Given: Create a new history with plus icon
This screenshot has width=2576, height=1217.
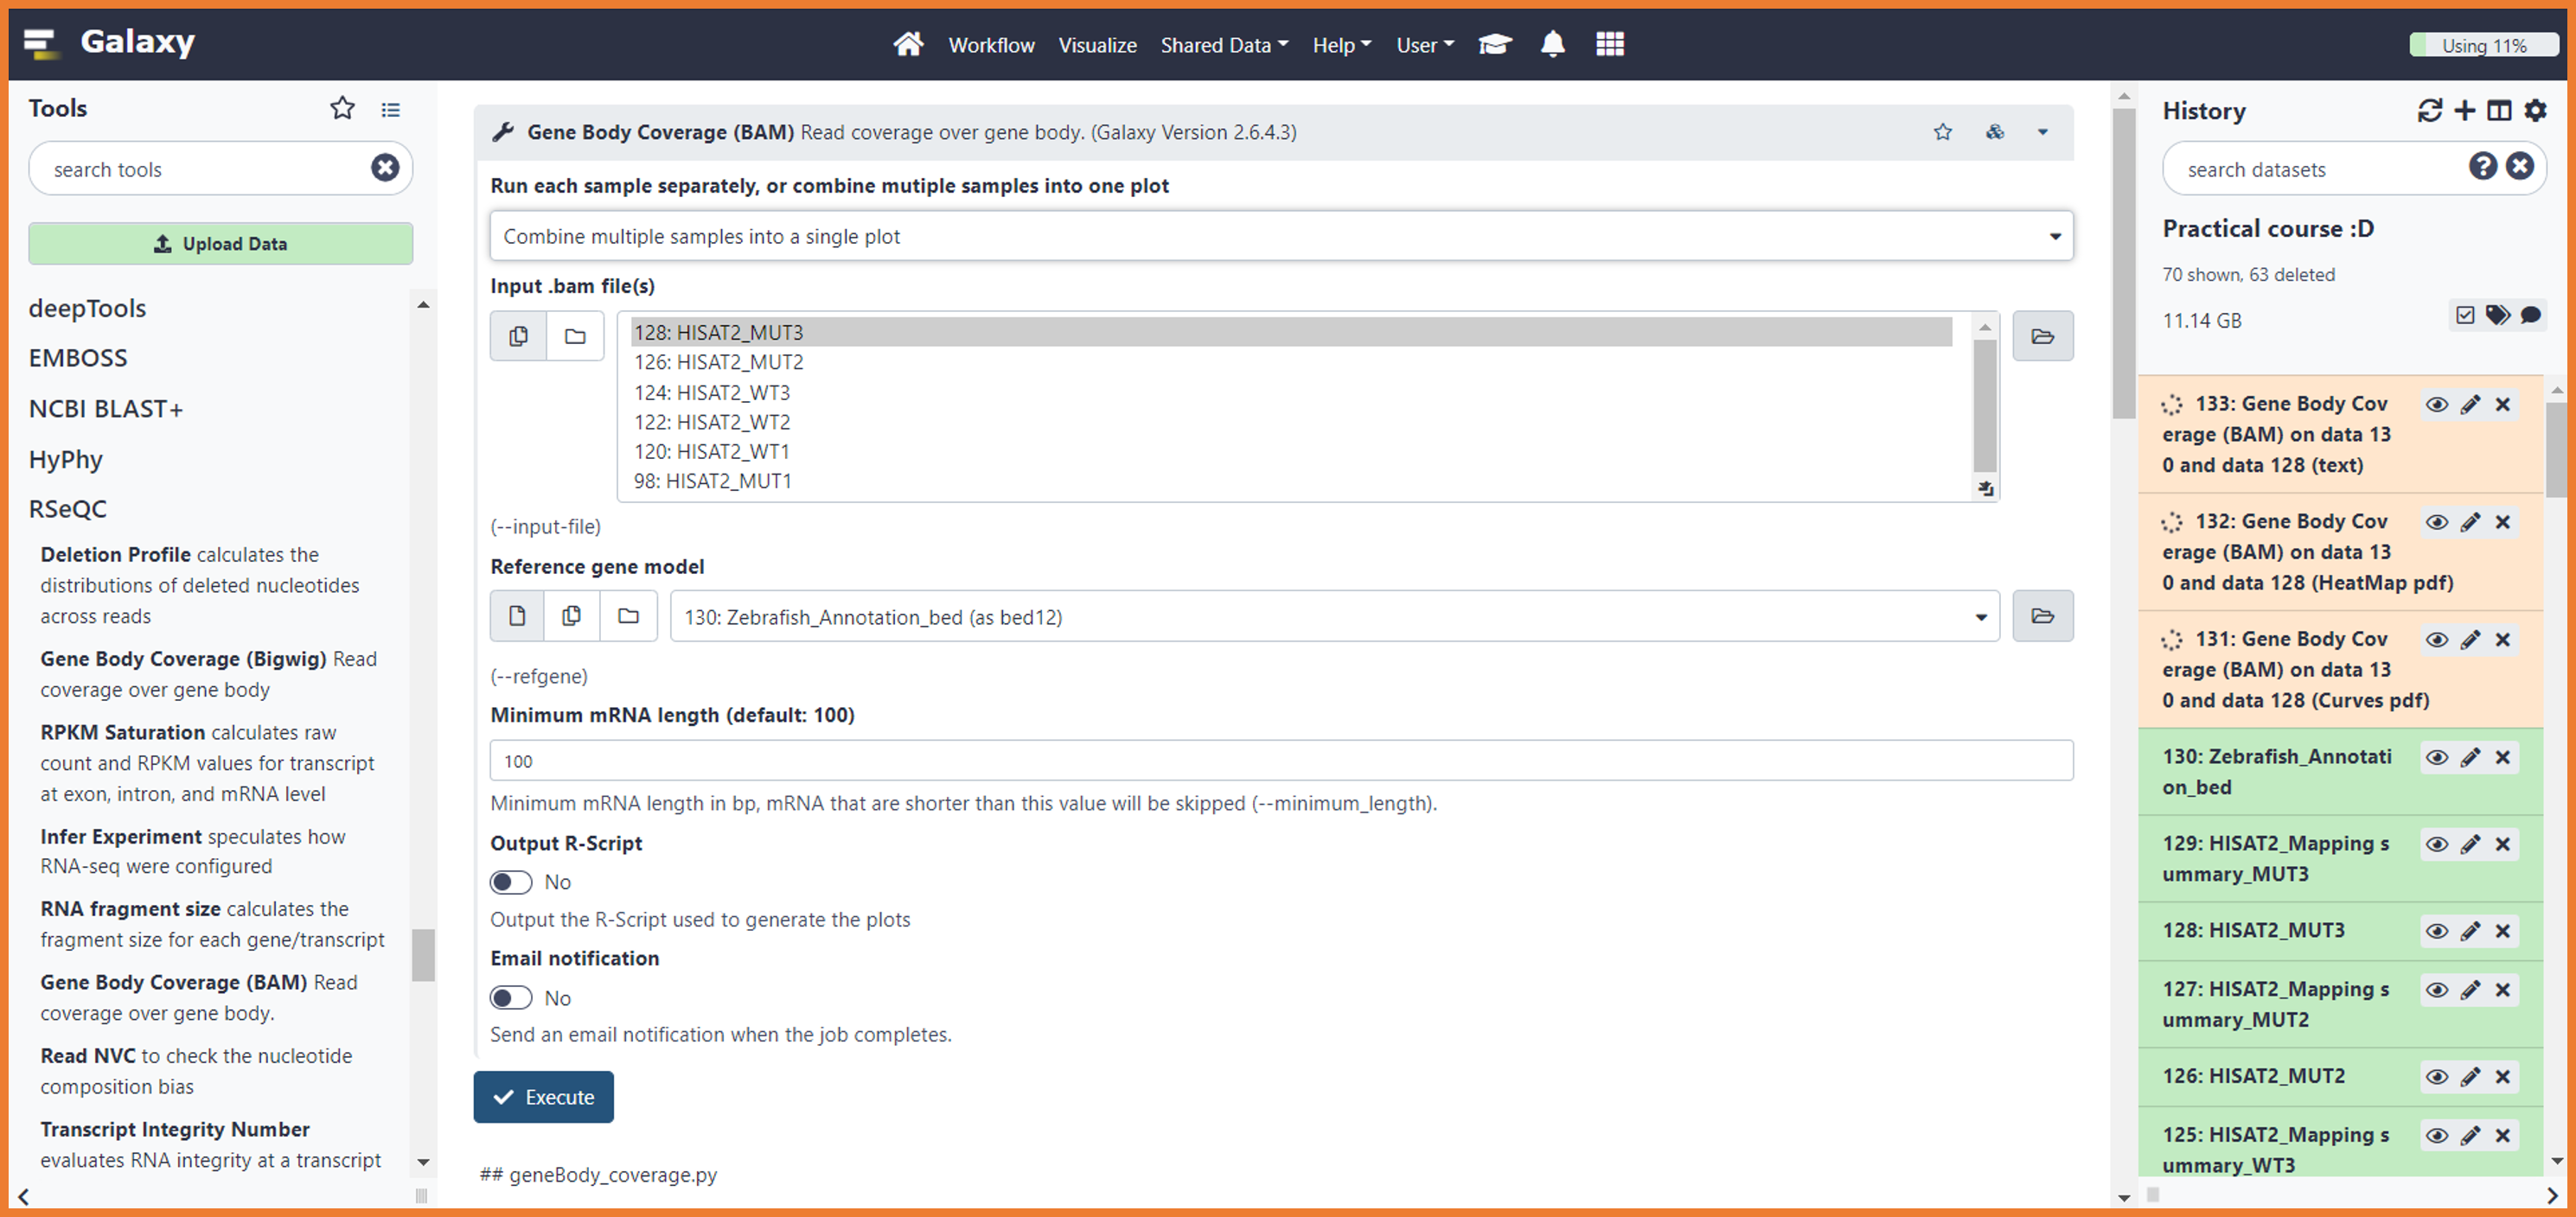Looking at the screenshot, I should click(2464, 110).
